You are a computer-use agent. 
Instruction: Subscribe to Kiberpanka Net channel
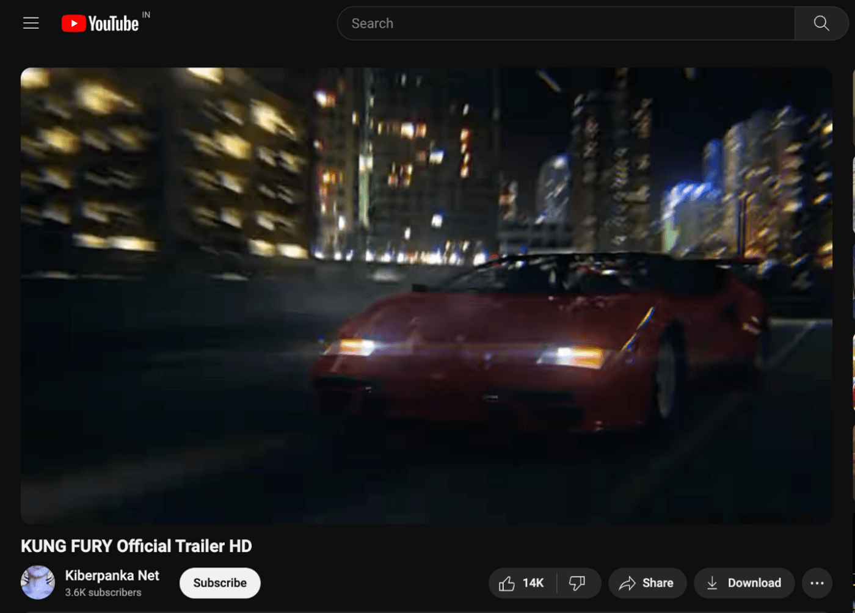[x=220, y=583]
